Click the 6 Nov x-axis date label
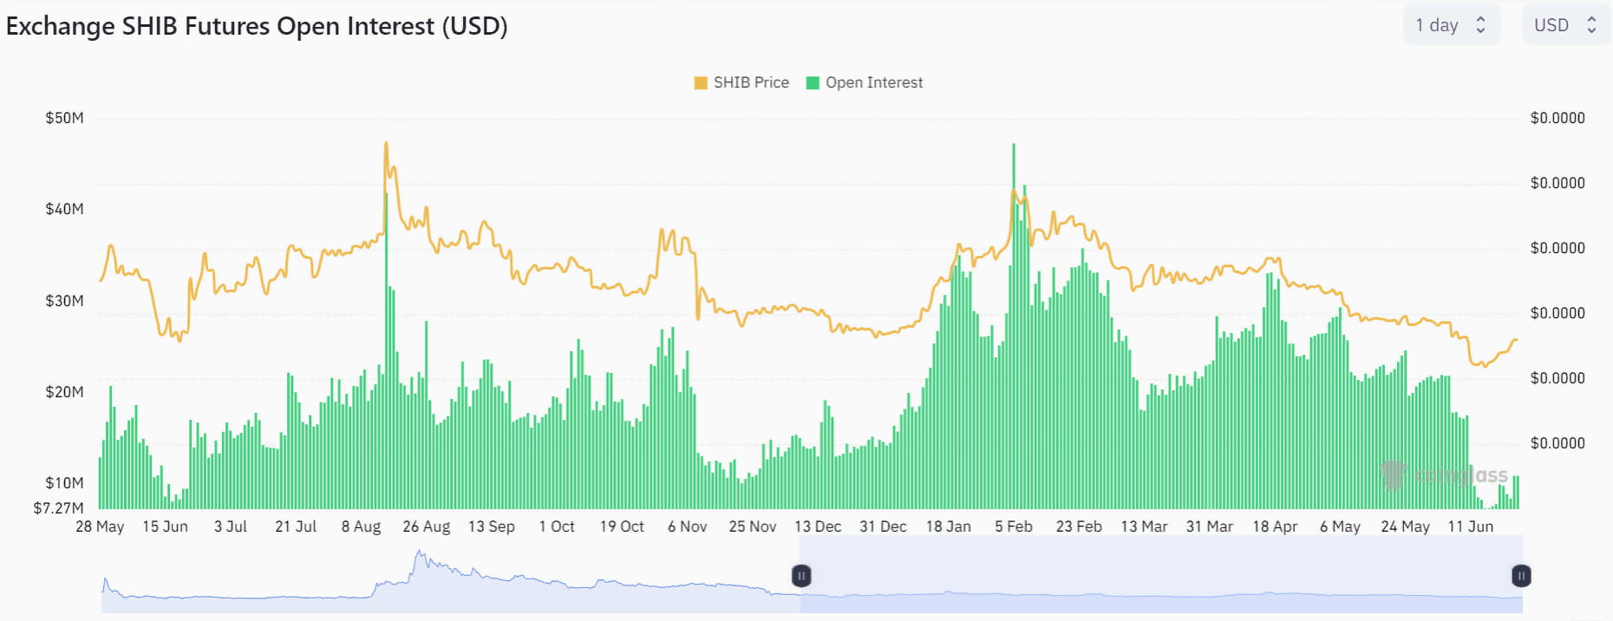The width and height of the screenshot is (1613, 621). (x=688, y=526)
